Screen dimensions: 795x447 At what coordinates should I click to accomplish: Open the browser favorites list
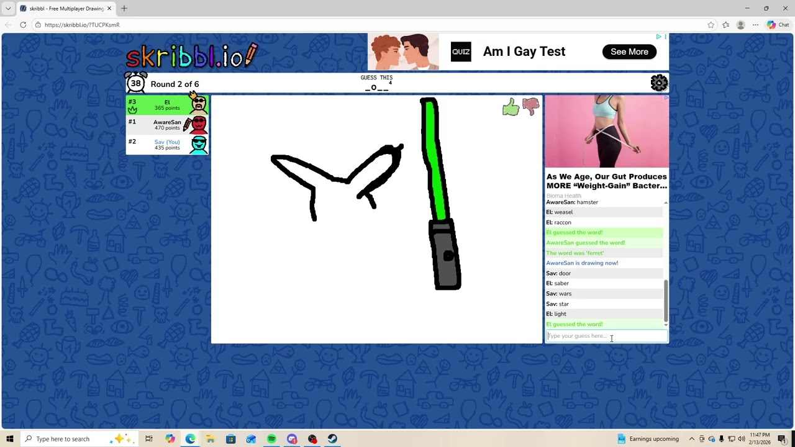pos(725,25)
